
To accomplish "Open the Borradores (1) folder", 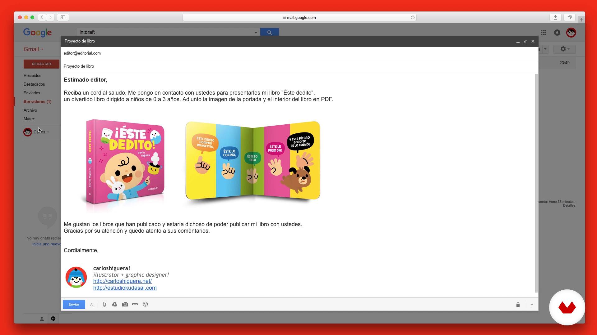I will click(37, 102).
